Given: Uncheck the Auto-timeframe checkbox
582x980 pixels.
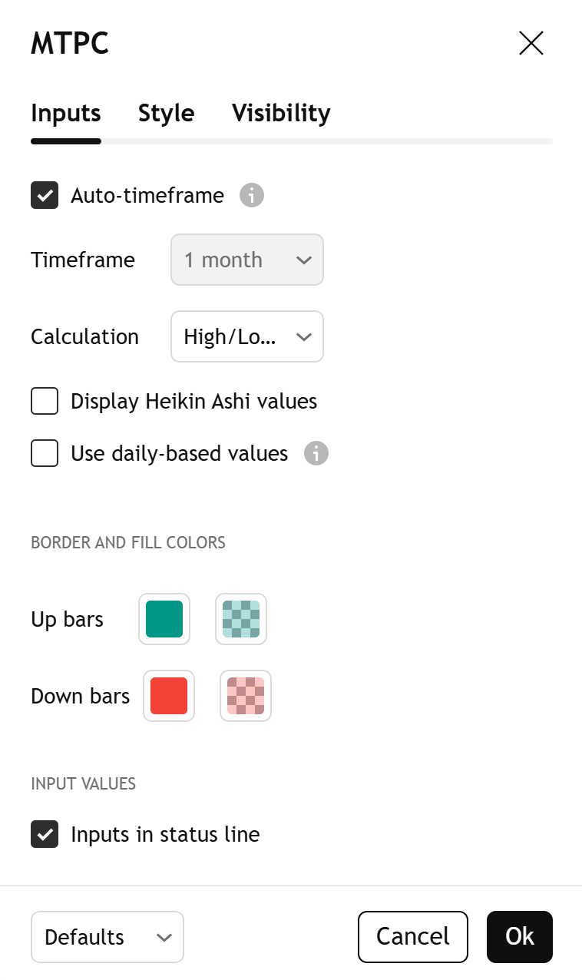Looking at the screenshot, I should click(45, 196).
